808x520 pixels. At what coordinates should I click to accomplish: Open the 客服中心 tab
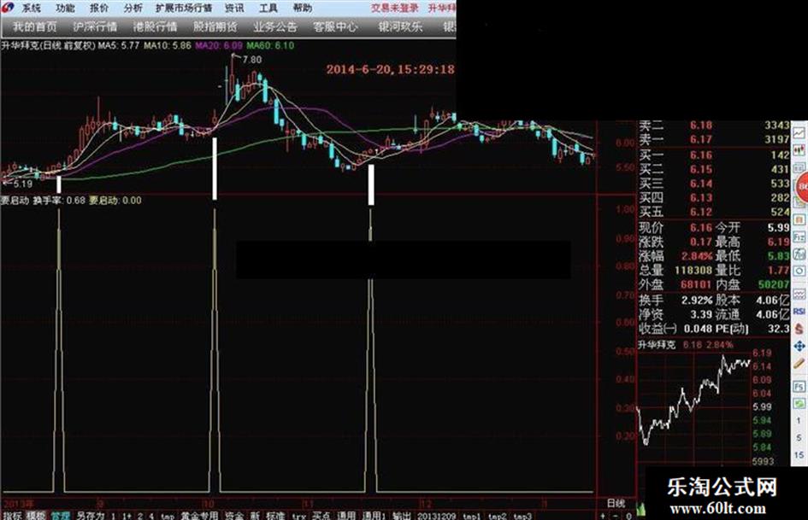[x=335, y=26]
